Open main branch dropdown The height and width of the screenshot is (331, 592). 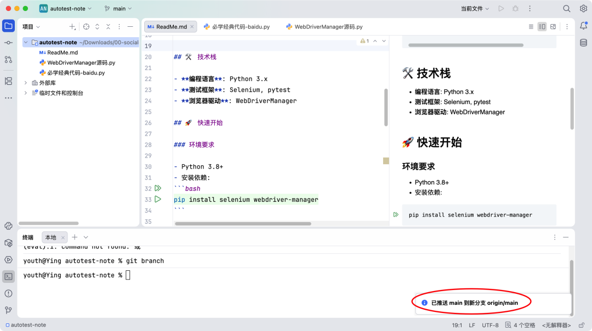coord(118,8)
